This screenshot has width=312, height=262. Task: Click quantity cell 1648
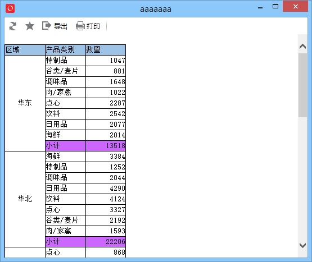pos(106,82)
